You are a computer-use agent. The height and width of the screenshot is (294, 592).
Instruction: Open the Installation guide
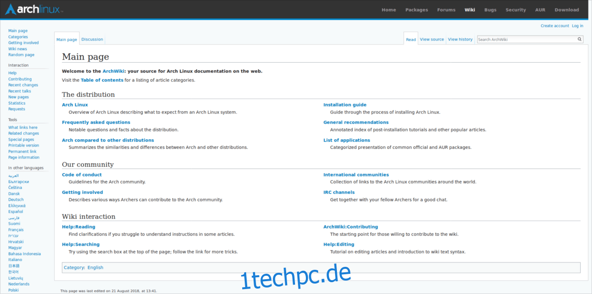[345, 105]
